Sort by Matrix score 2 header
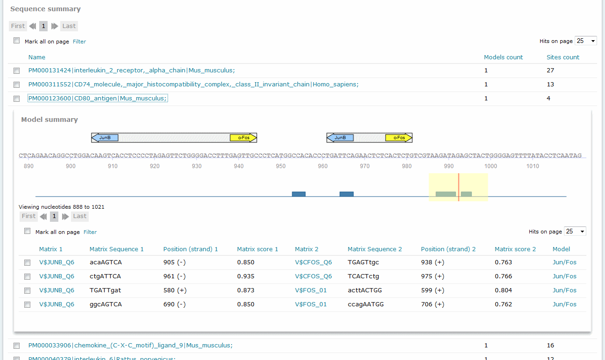The image size is (605, 360). point(515,249)
